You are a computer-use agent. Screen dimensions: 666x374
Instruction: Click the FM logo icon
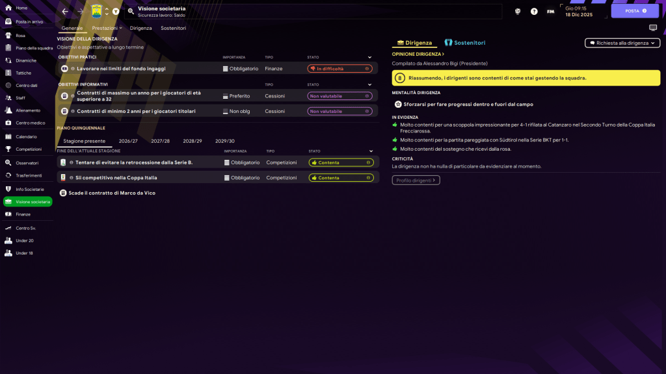pos(551,12)
